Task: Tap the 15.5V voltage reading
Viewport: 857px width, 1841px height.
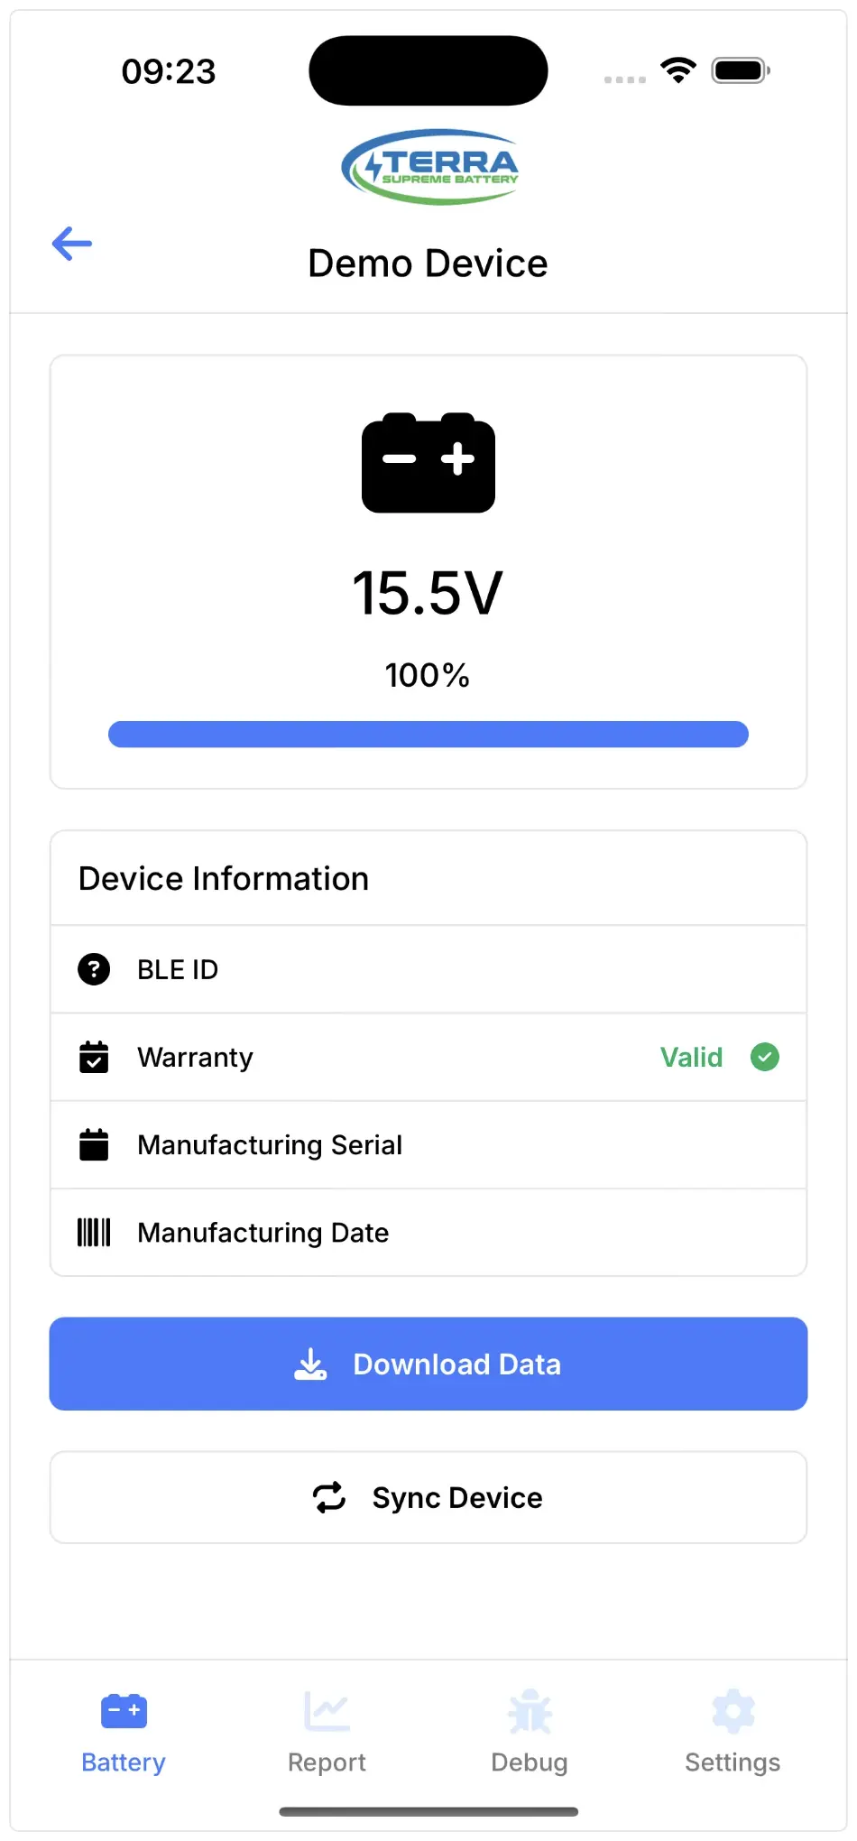Action: 428,594
